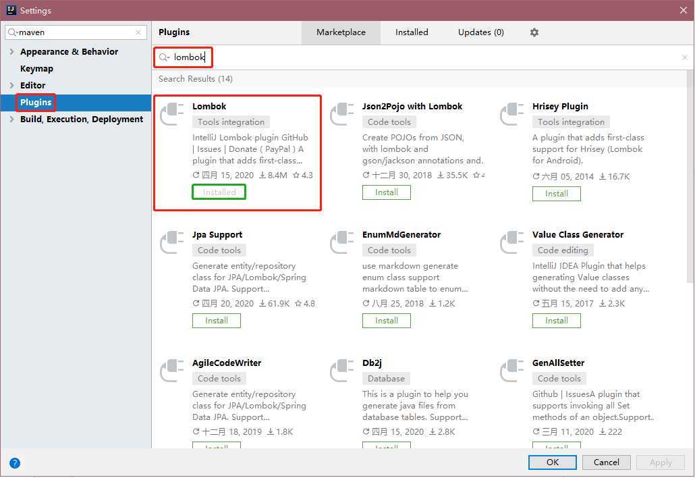This screenshot has height=478, width=695.
Task: Install the Jpa Support plugin
Action: click(217, 321)
